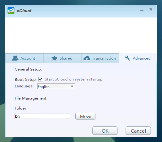Click the 'Start xCloud on system startup' label
This screenshot has height=142, width=162.
click(x=73, y=79)
